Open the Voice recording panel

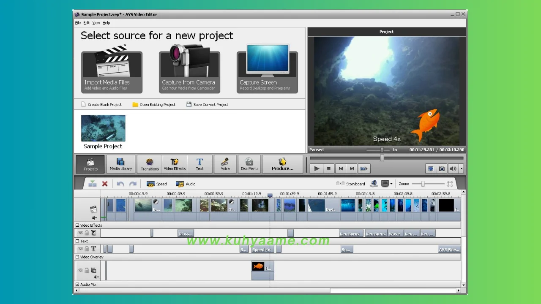click(x=225, y=164)
